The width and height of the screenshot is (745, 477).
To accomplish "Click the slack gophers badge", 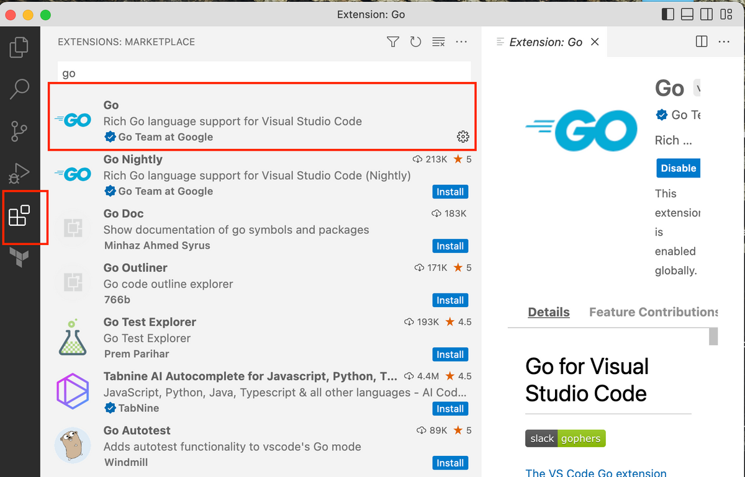I will click(566, 438).
